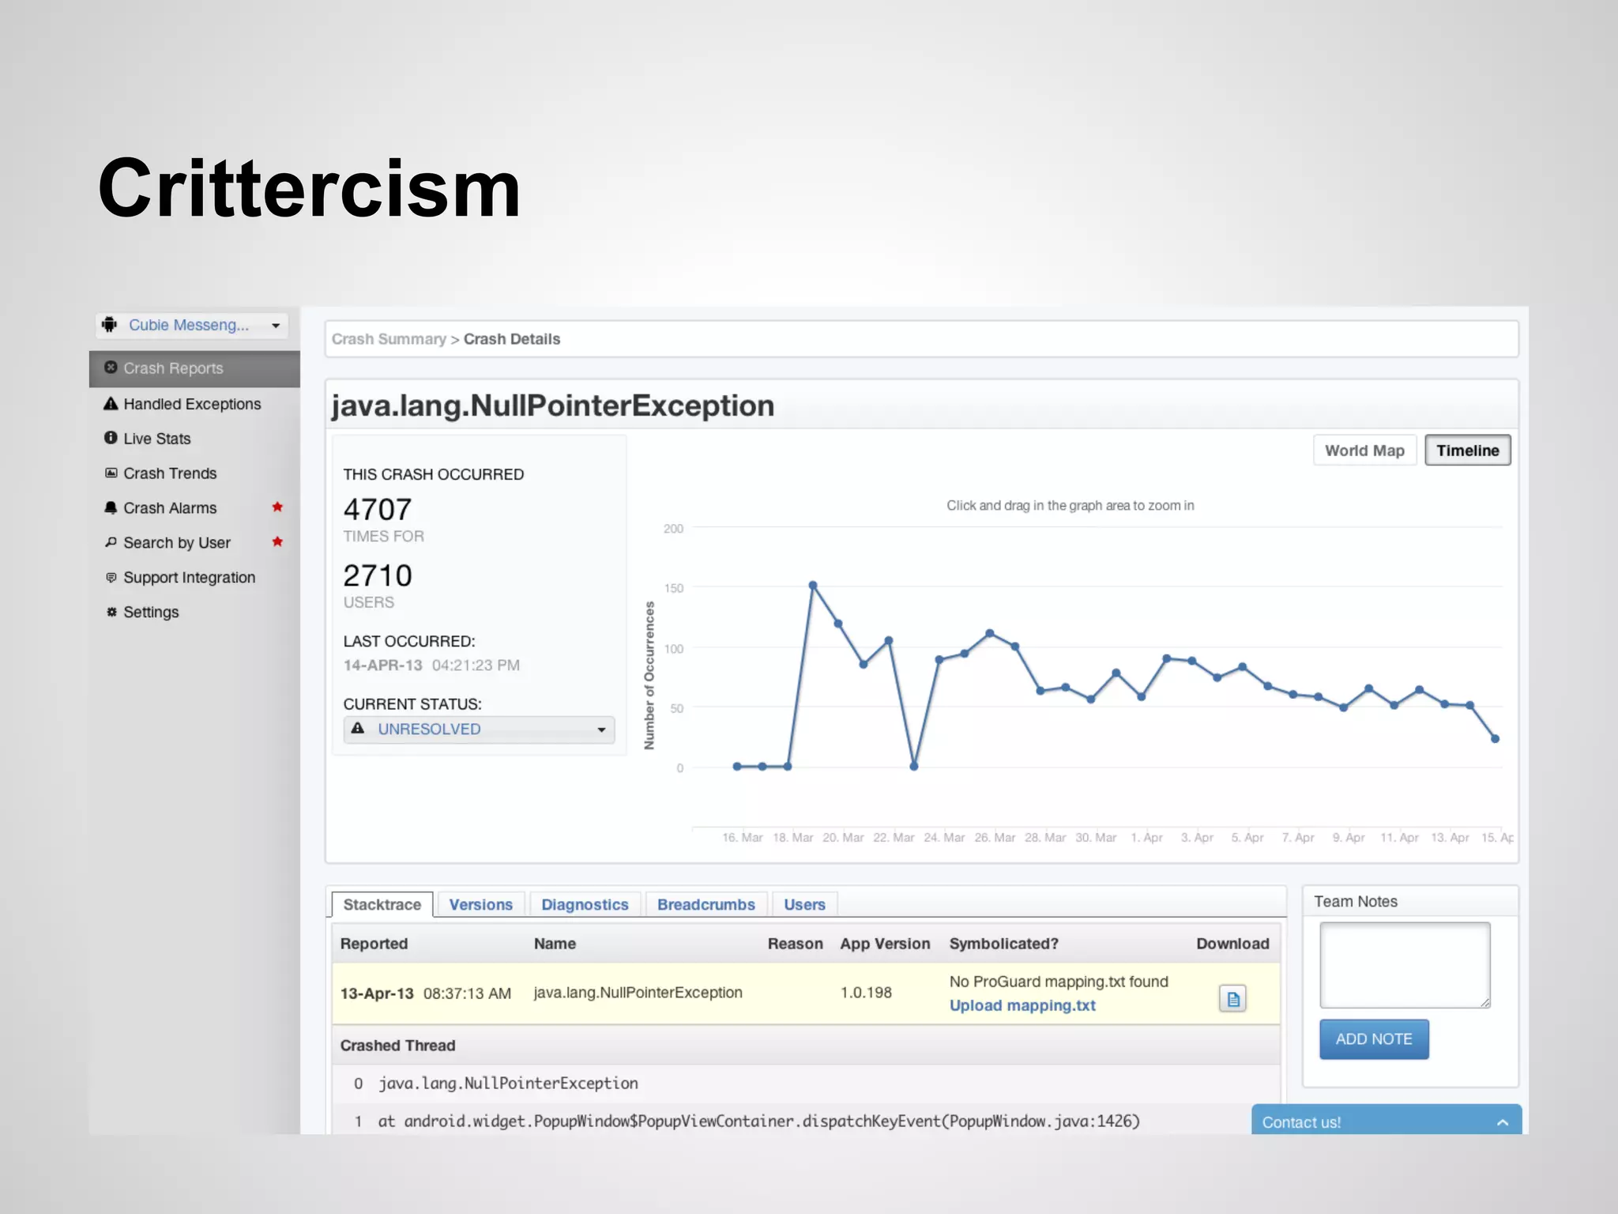Click the Crash Alarms bell icon
Viewport: 1618px width, 1214px height.
[x=111, y=507]
